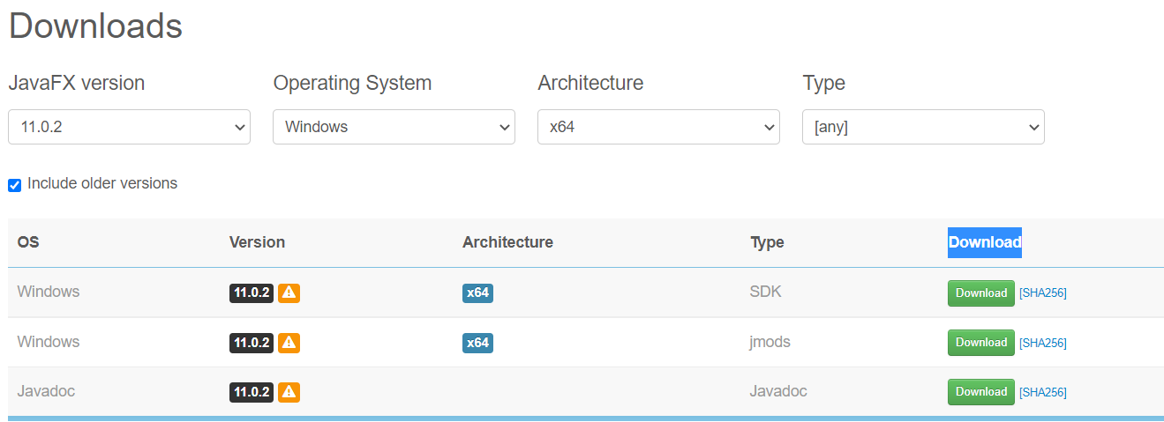Open the Operating System dropdown

pos(394,127)
